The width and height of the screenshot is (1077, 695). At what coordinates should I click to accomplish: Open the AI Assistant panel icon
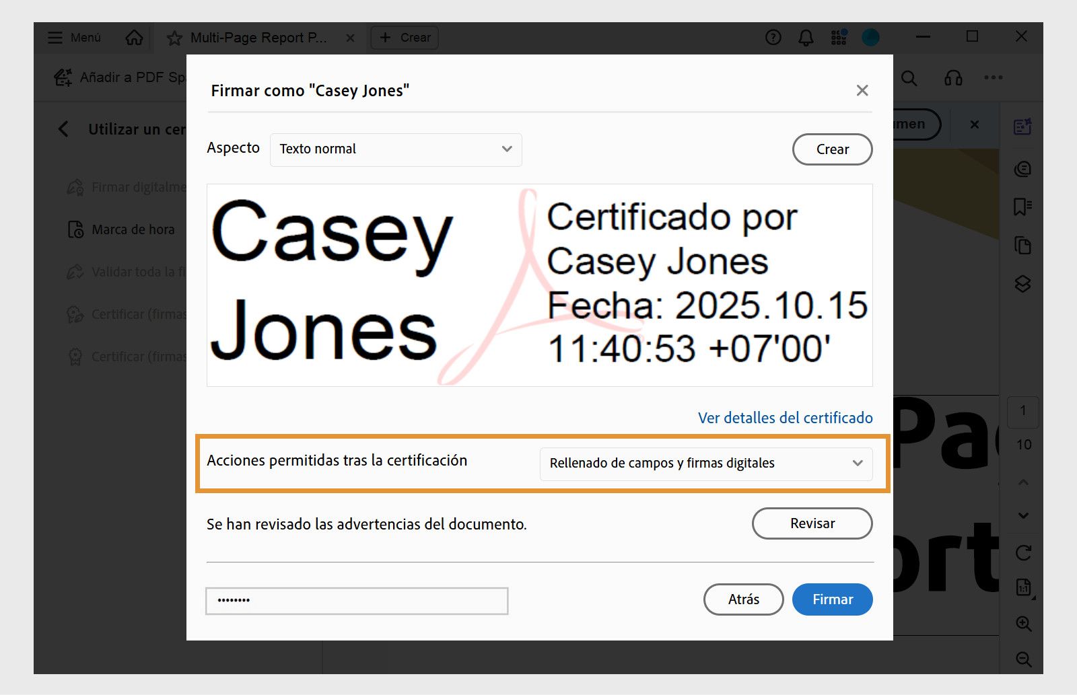(x=1022, y=126)
